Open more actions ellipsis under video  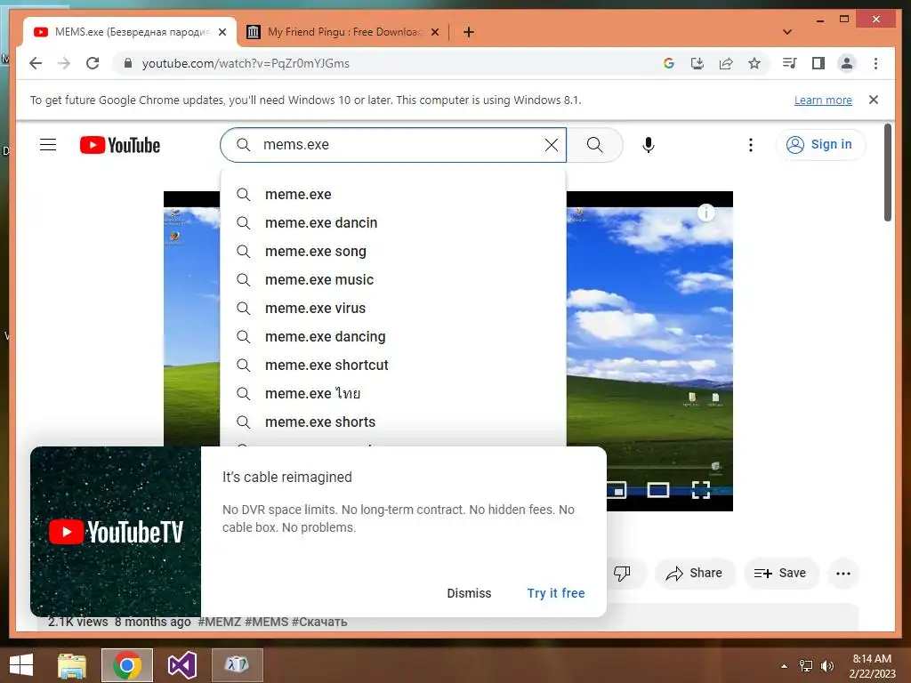(x=843, y=574)
